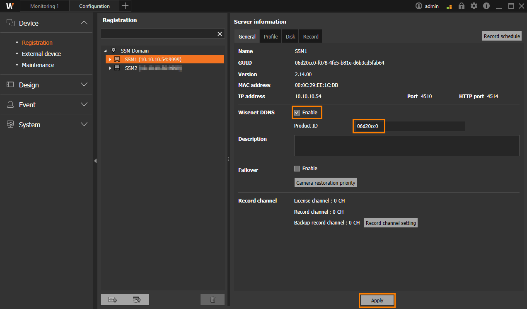
Task: Click the HTTP port value 4514
Action: [493, 97]
